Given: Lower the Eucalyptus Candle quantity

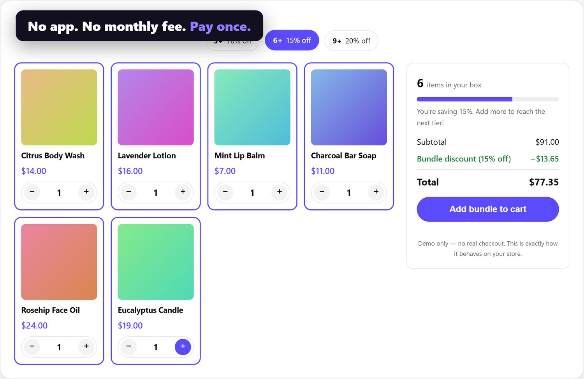Looking at the screenshot, I should 128,346.
